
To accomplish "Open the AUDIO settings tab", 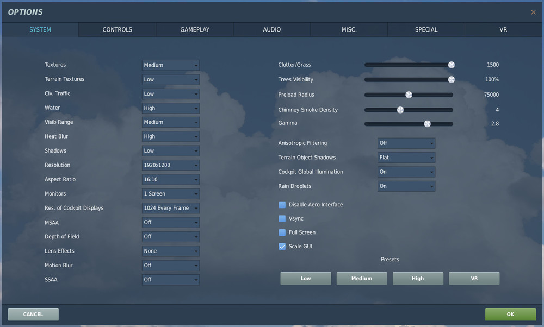I will pyautogui.click(x=271, y=29).
